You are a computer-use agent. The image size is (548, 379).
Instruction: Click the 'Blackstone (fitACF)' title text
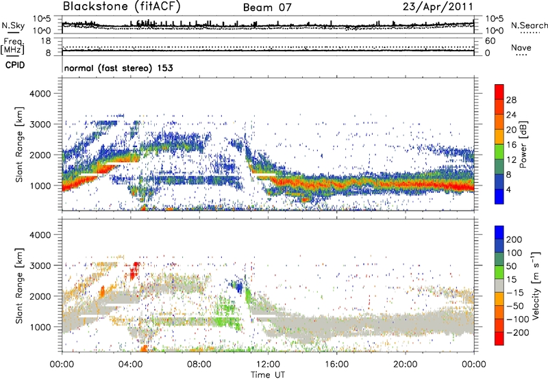point(122,7)
